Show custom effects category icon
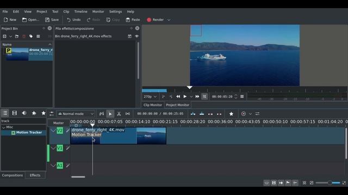This screenshot has height=195, width=348. click(x=34, y=113)
